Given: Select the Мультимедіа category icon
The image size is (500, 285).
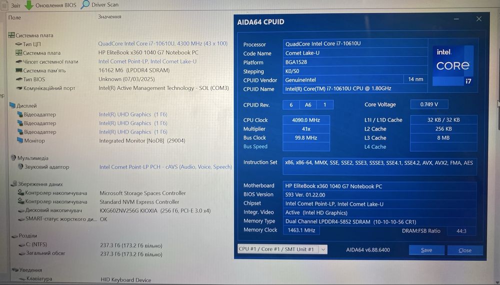Looking at the screenshot, I should click(x=13, y=158).
